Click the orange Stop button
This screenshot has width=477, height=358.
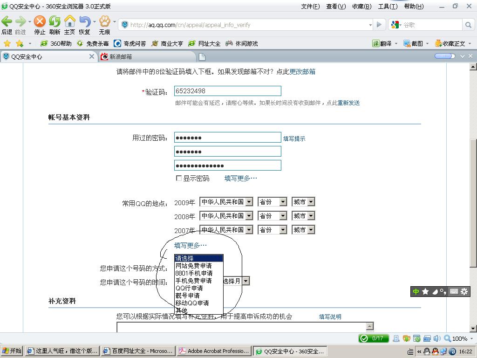click(40, 22)
